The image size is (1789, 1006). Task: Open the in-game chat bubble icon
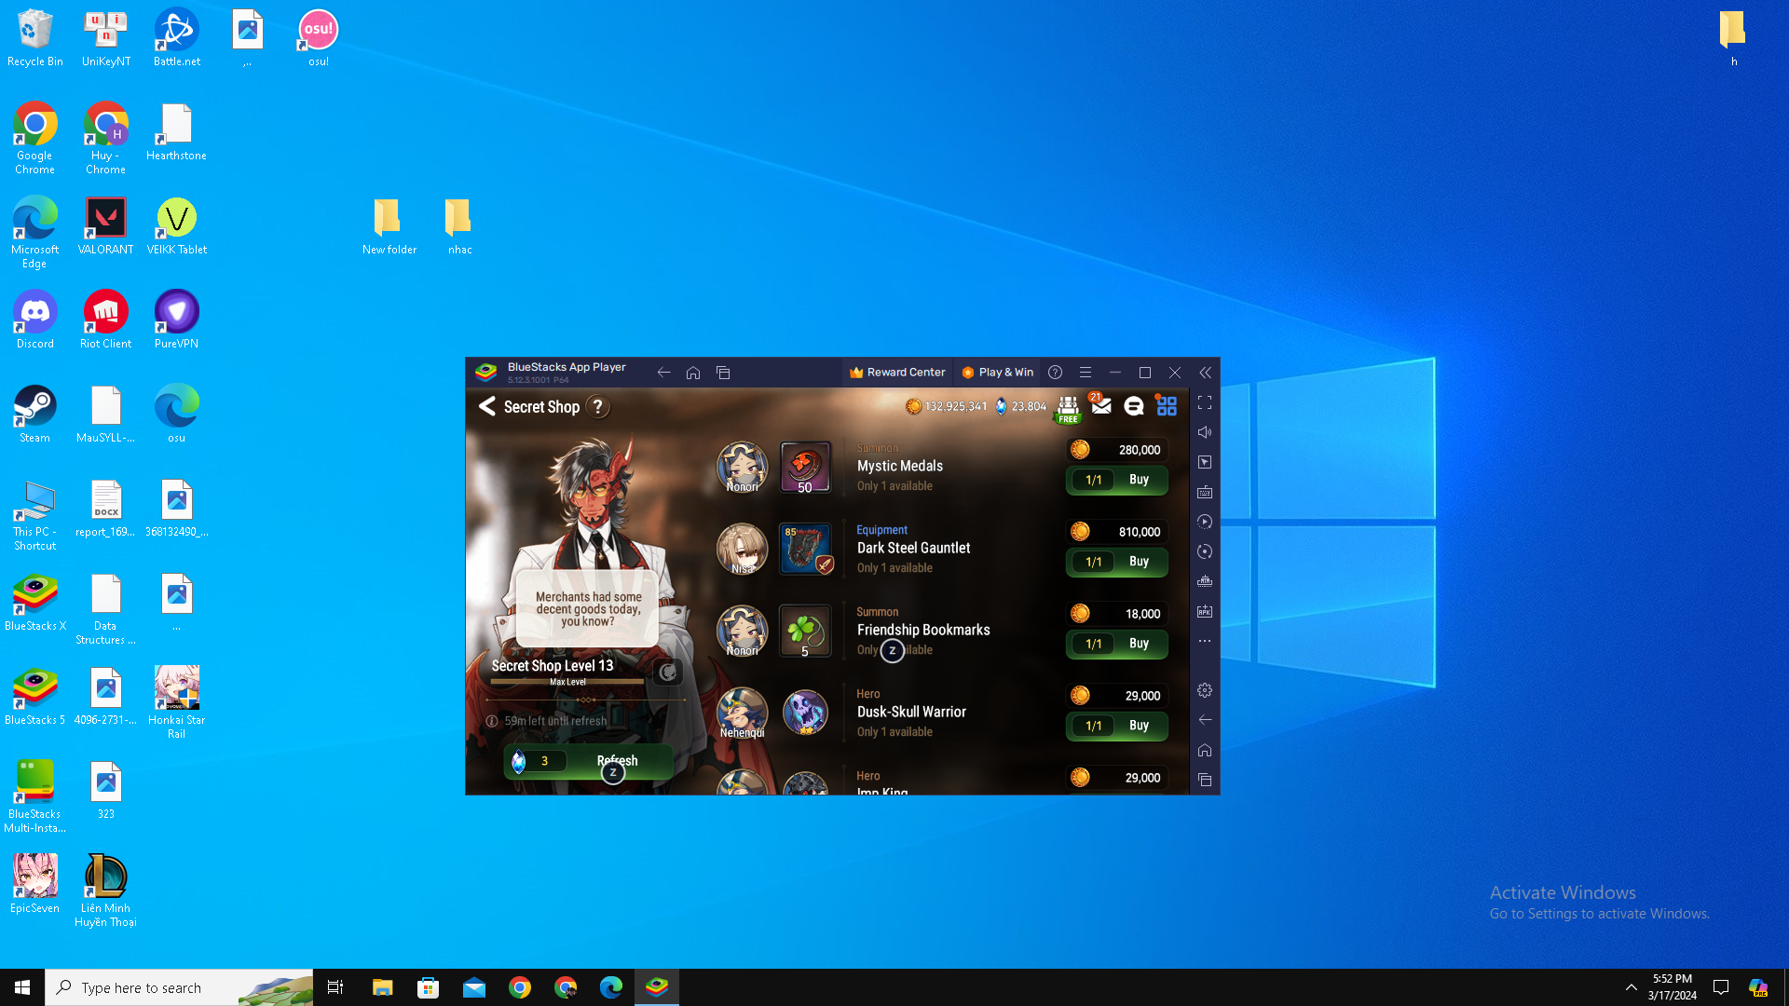click(x=1134, y=406)
